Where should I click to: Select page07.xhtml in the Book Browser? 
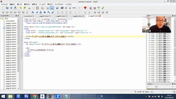(11, 37)
